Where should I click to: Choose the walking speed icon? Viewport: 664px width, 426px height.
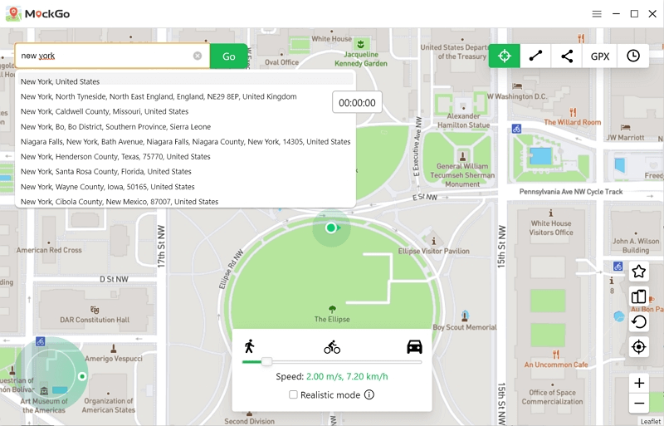(x=249, y=346)
